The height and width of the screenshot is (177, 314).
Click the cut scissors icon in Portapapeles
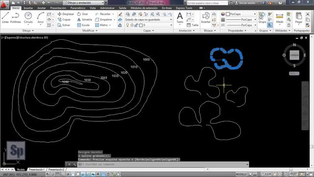click(308, 14)
